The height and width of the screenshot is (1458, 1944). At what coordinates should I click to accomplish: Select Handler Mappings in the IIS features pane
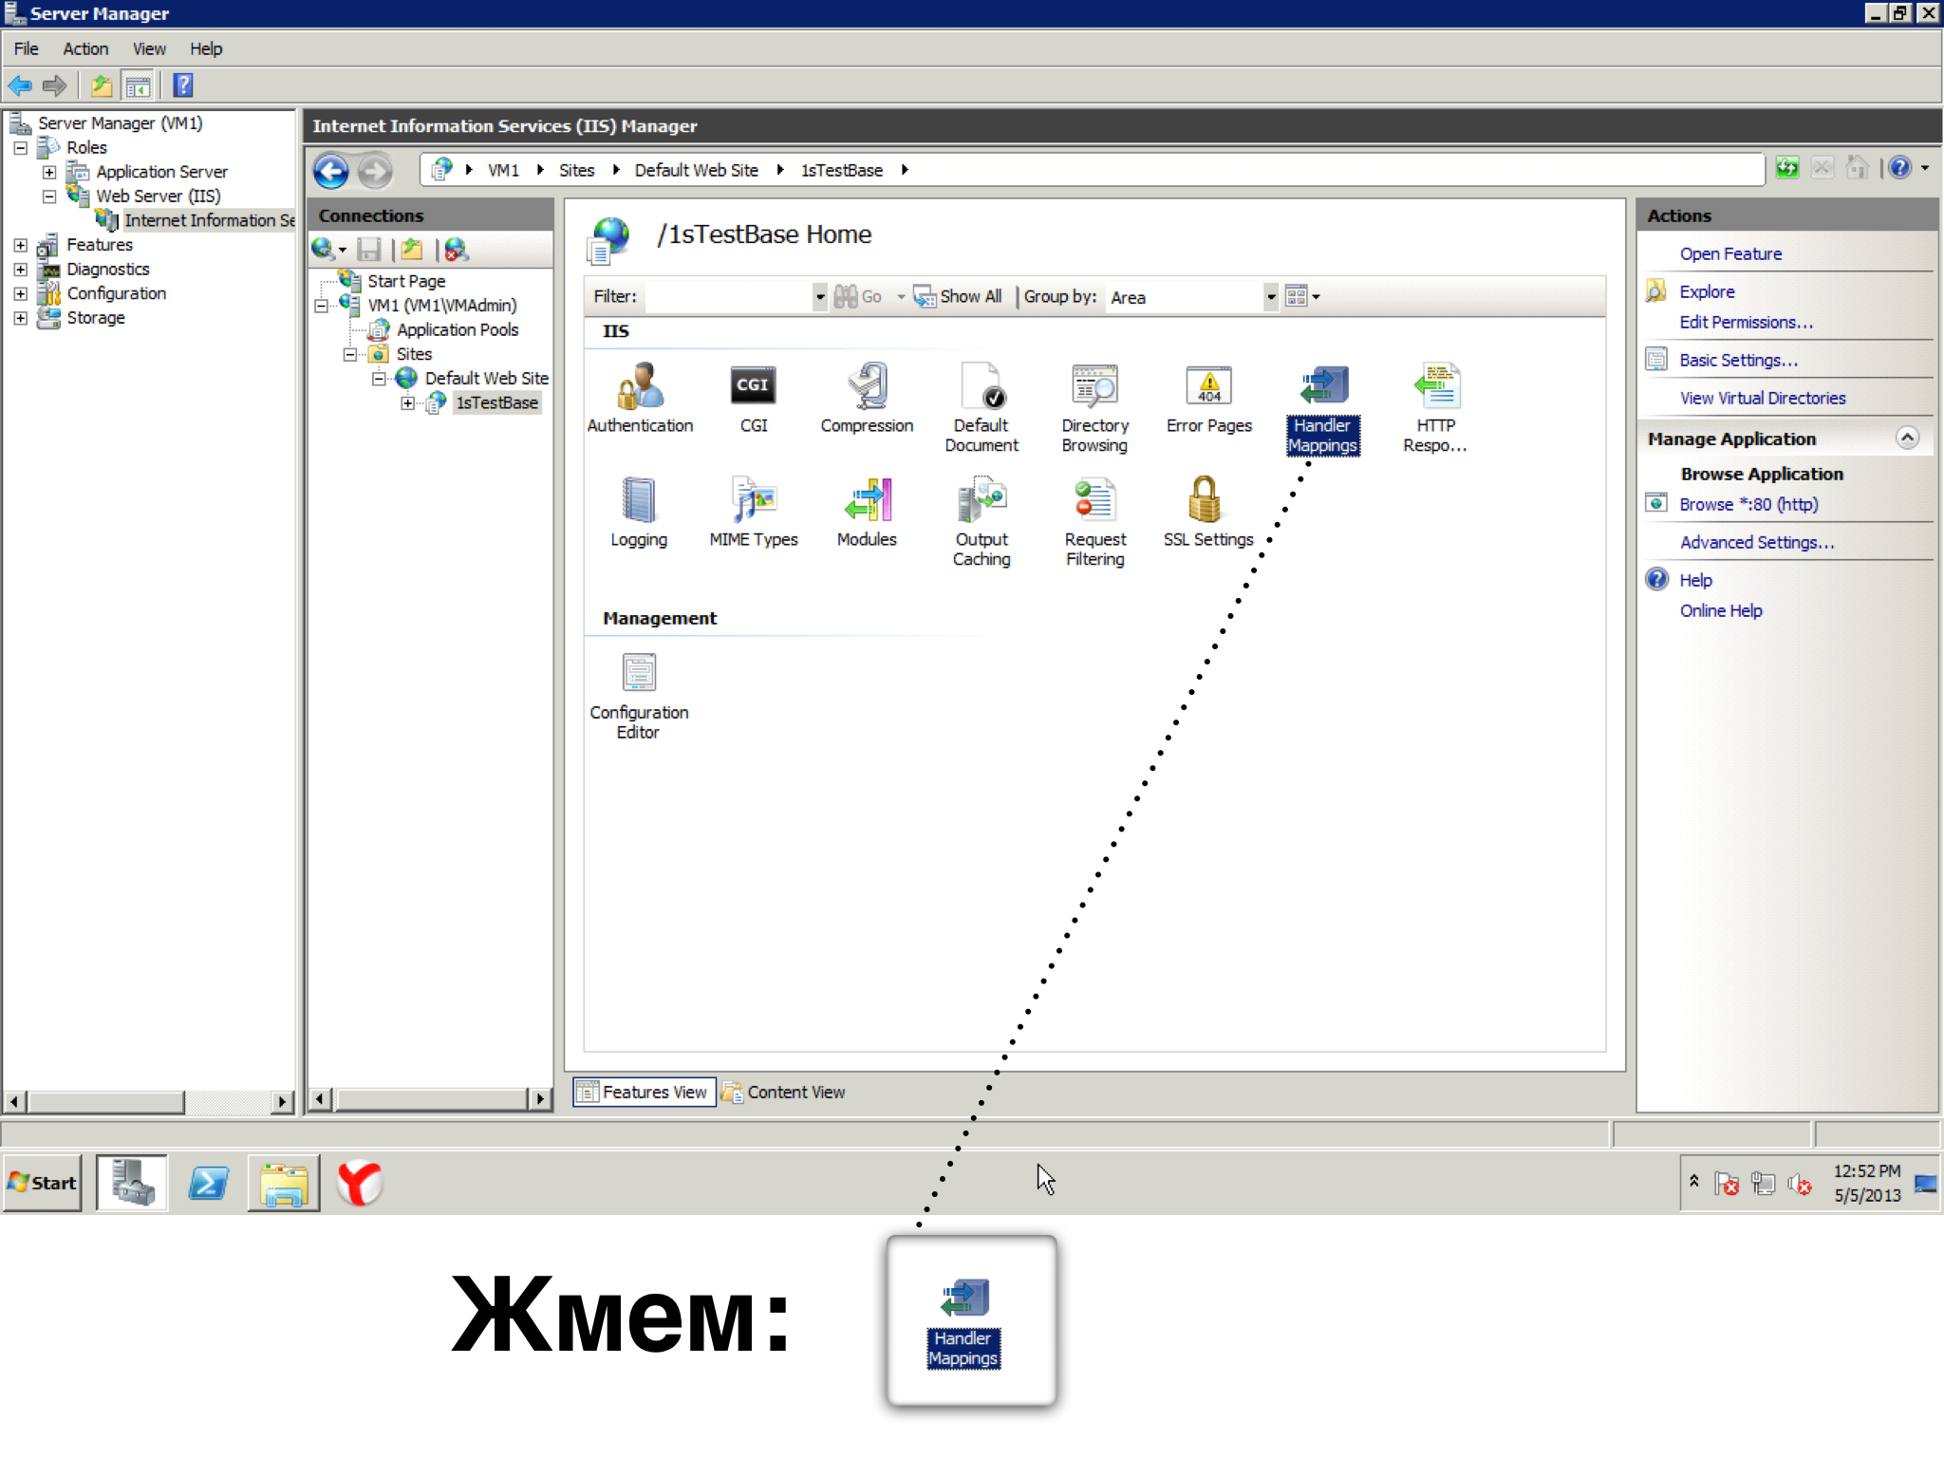tap(1322, 408)
